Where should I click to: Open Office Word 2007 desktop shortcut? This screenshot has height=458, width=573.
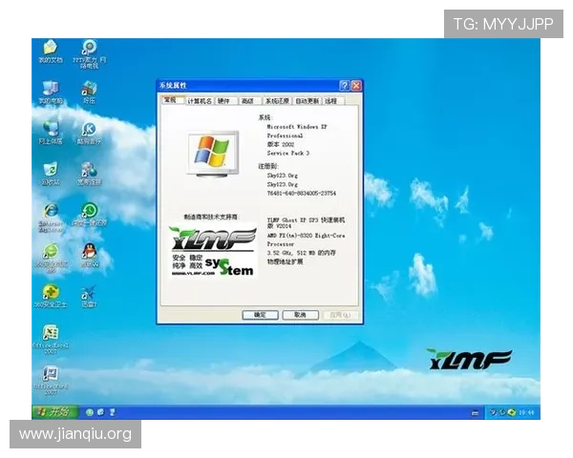coord(50,374)
